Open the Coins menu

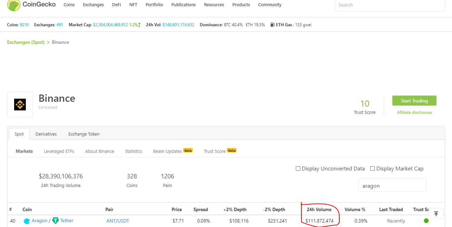[69, 5]
